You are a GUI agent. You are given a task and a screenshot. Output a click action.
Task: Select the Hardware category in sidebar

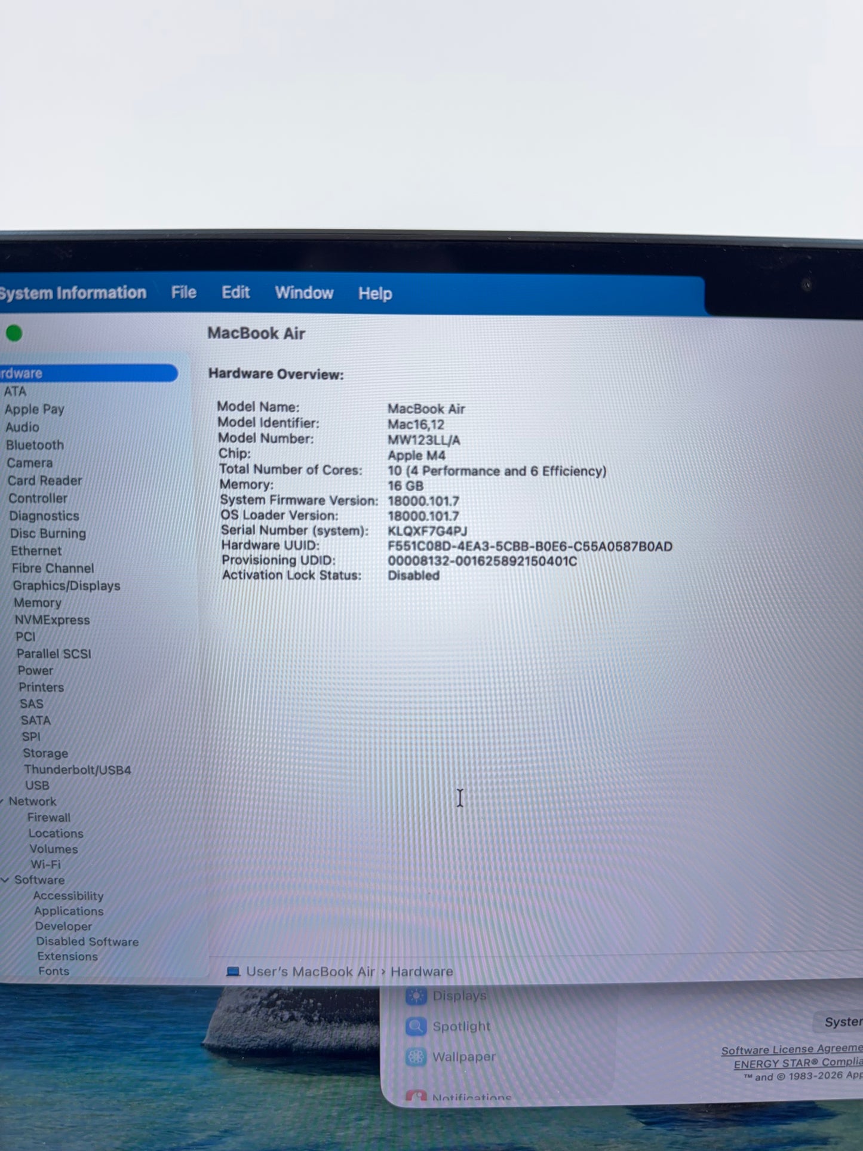coord(88,373)
